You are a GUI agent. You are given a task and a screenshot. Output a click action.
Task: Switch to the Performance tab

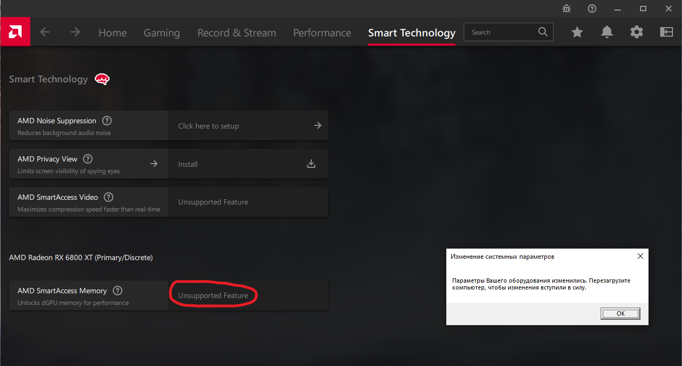point(322,32)
